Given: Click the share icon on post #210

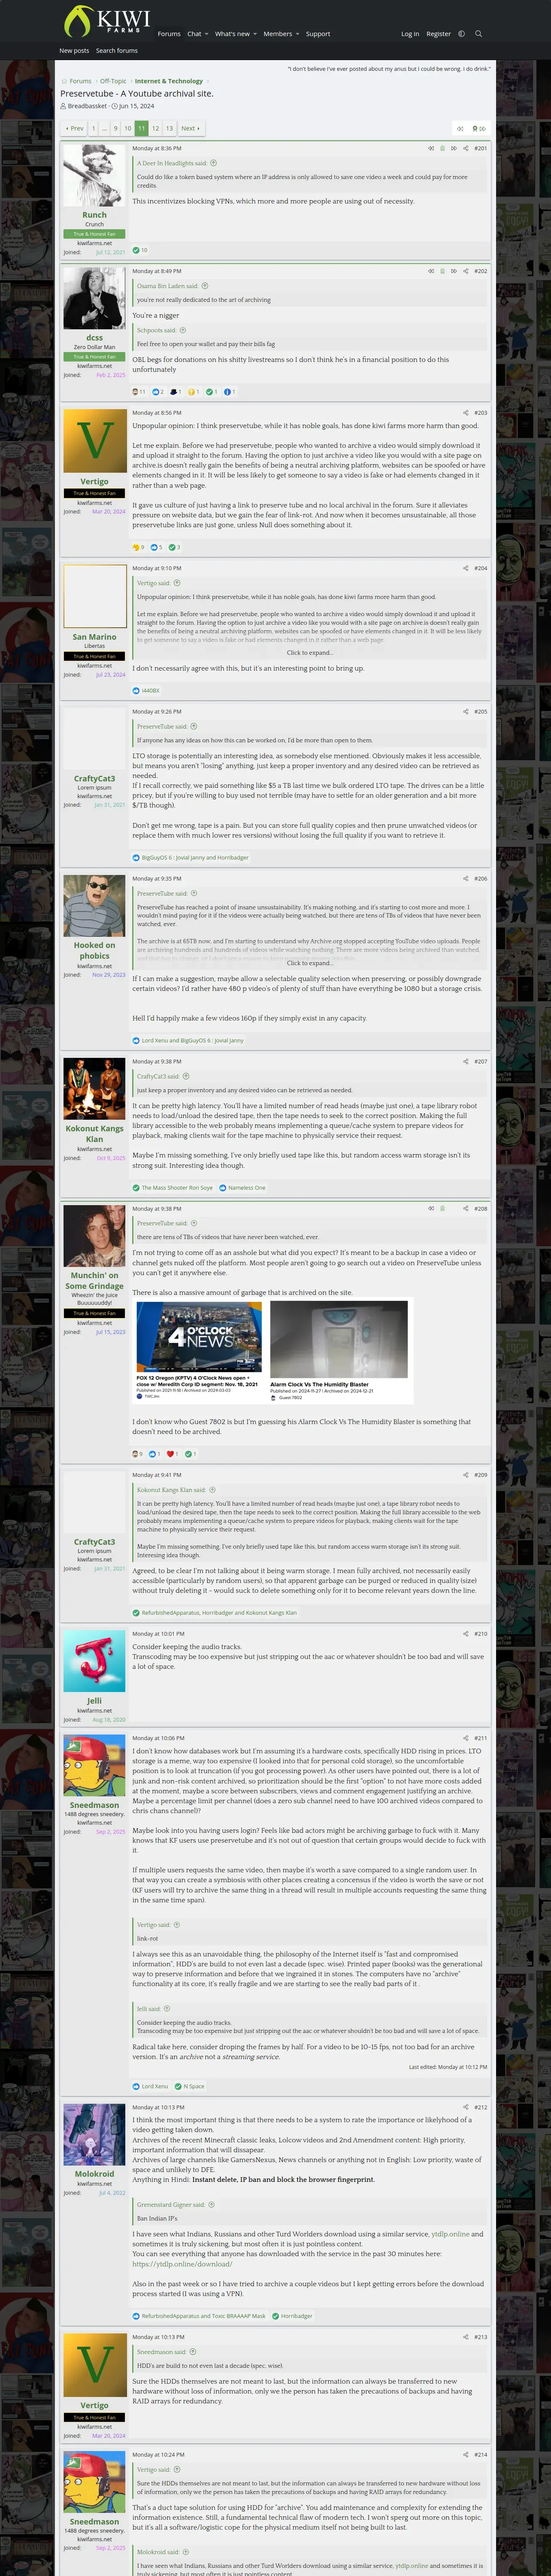Looking at the screenshot, I should pyautogui.click(x=465, y=1634).
